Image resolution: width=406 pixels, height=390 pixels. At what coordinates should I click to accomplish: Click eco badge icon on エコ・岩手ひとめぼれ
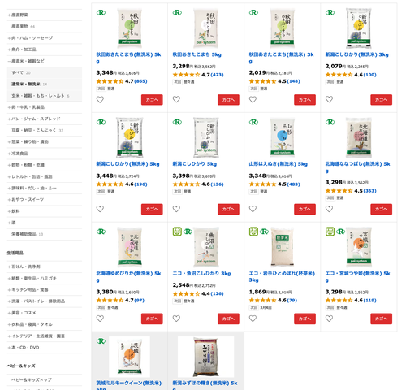(x=253, y=232)
